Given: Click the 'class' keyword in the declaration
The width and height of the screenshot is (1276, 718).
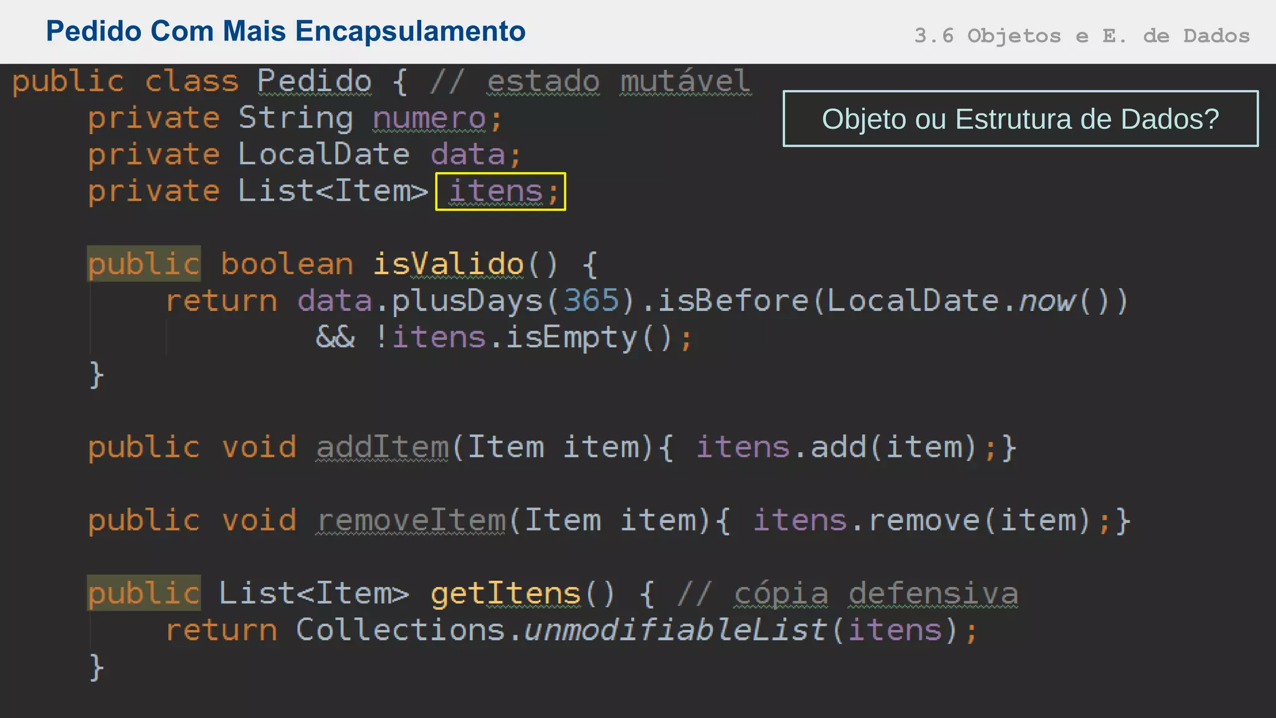Looking at the screenshot, I should [192, 82].
